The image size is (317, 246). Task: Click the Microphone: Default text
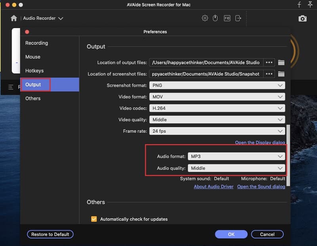pyautogui.click(x=263, y=179)
